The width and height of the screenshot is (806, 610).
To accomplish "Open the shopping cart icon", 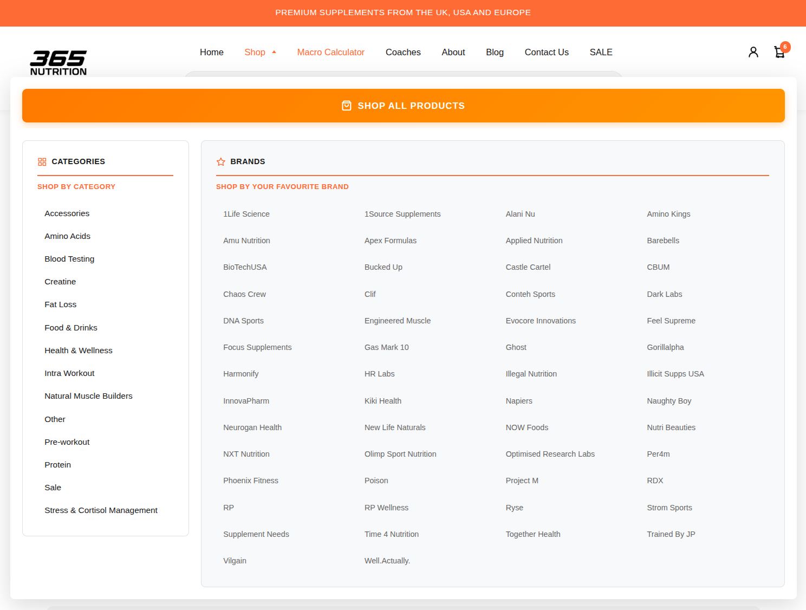I will (779, 52).
